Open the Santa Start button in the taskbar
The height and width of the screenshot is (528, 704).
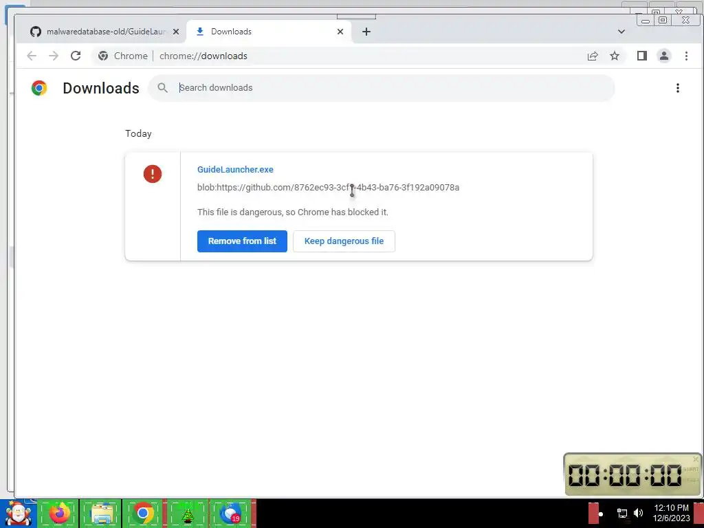(18, 513)
